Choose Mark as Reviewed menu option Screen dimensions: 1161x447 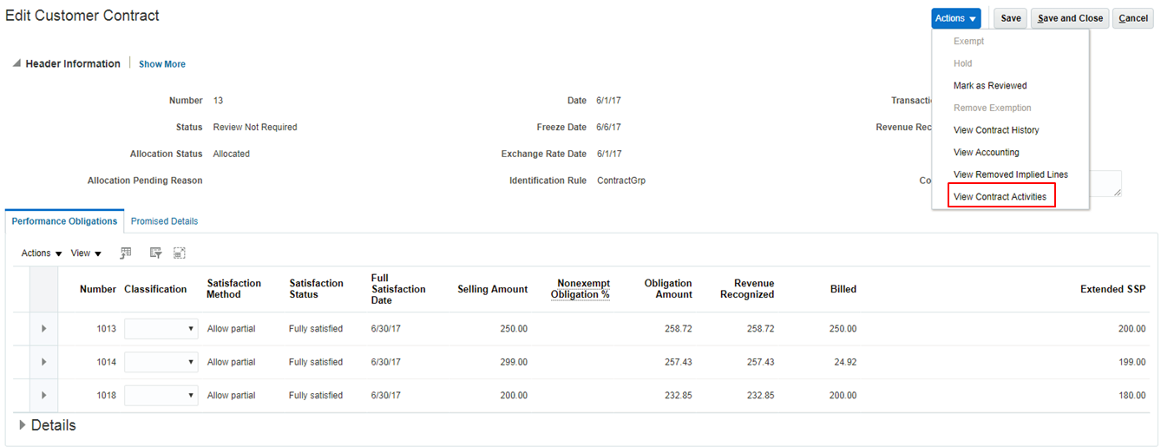tap(990, 86)
